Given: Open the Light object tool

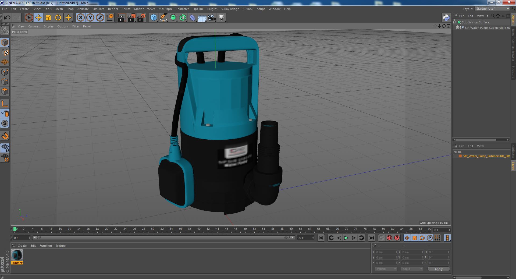Looking at the screenshot, I should [x=221, y=18].
